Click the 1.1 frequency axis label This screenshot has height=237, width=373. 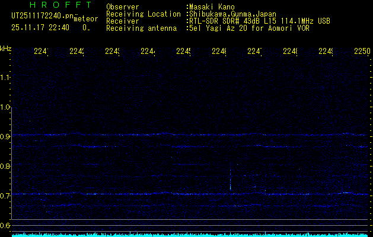[x=6, y=78]
